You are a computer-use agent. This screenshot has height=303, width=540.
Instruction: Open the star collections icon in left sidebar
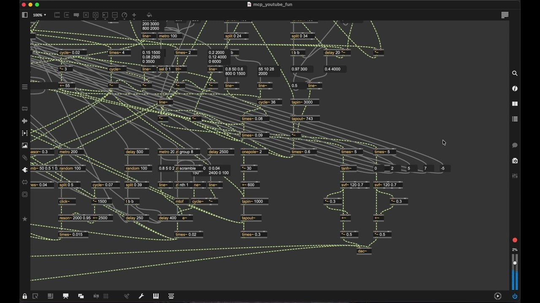[x=25, y=219]
